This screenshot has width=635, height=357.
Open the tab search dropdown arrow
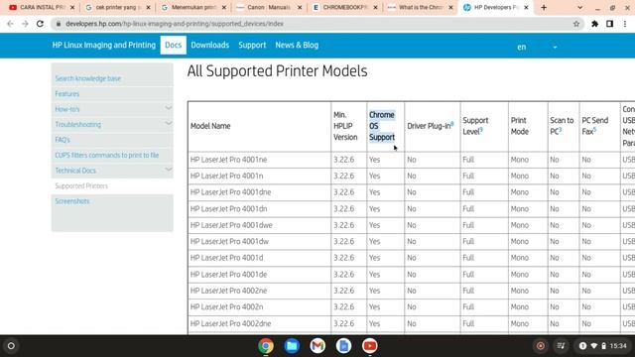579,7
